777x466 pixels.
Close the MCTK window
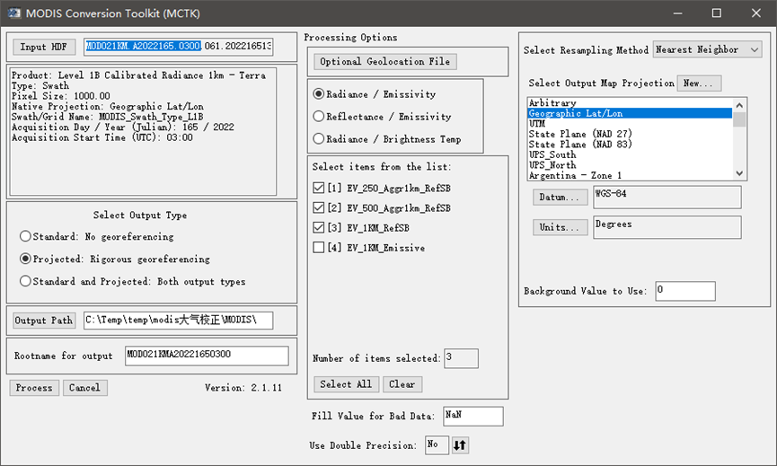tap(755, 13)
